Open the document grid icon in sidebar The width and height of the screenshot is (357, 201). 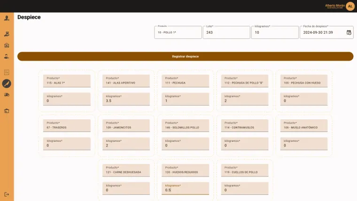tap(7, 72)
